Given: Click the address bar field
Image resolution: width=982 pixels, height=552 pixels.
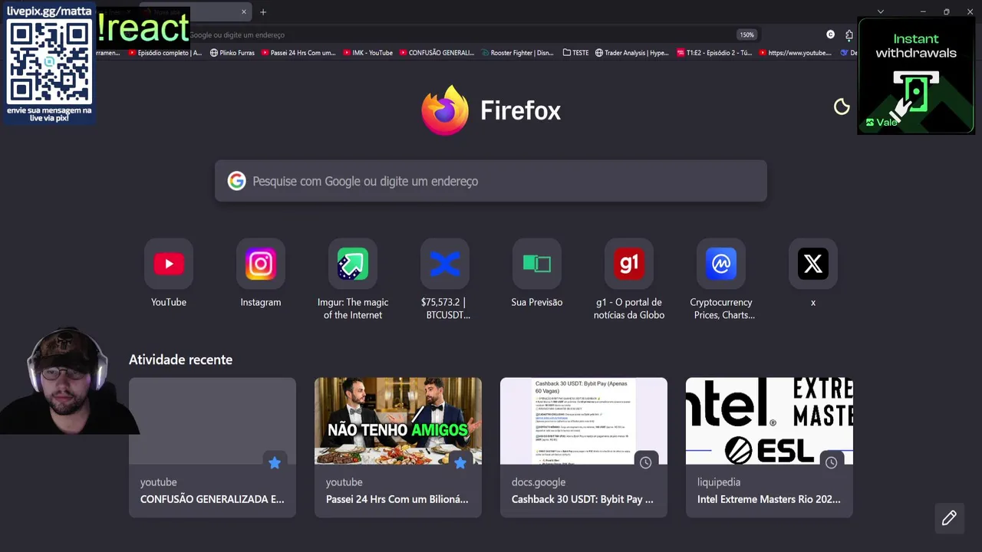Looking at the screenshot, I should click(460, 34).
